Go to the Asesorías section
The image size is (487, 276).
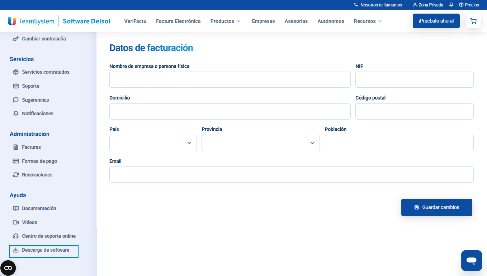tap(296, 21)
